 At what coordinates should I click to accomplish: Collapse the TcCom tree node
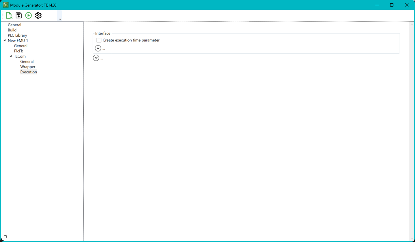click(x=11, y=56)
